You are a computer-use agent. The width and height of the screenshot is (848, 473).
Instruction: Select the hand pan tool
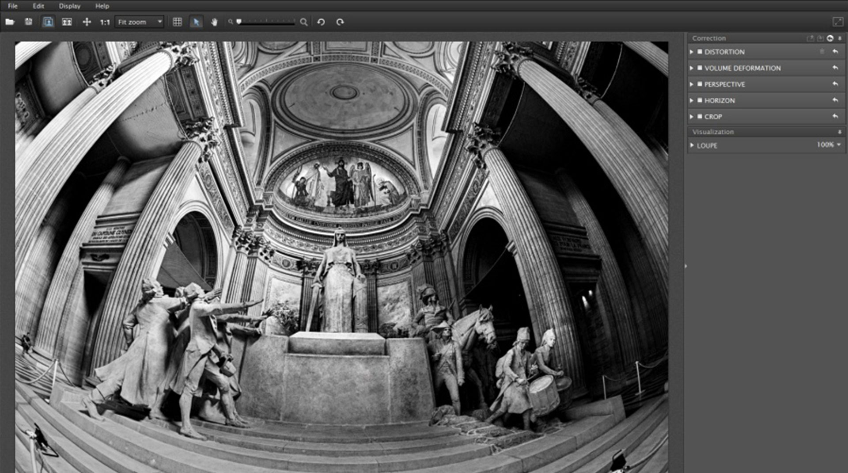[x=214, y=22]
